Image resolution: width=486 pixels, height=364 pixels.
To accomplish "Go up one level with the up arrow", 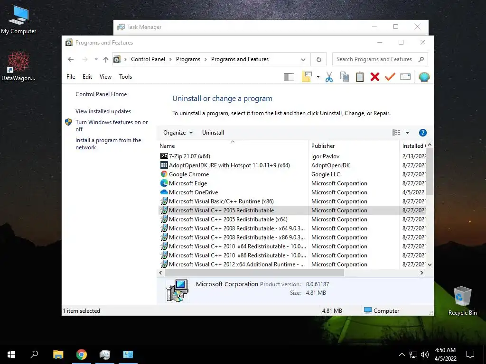I will tap(106, 59).
